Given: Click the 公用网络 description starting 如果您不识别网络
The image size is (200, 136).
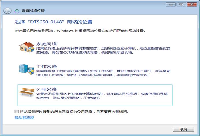Looking at the screenshot, I should point(102,96).
